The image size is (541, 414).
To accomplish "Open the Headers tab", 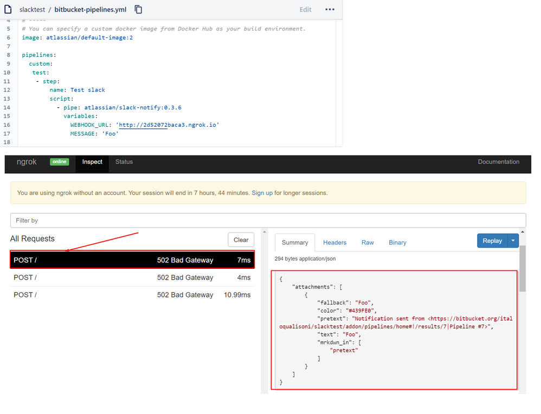I will click(x=334, y=243).
